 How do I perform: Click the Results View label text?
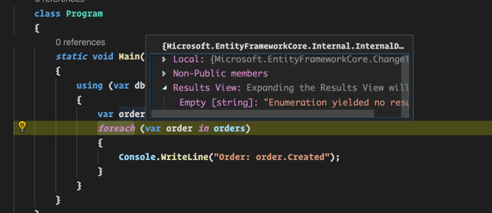pos(207,88)
